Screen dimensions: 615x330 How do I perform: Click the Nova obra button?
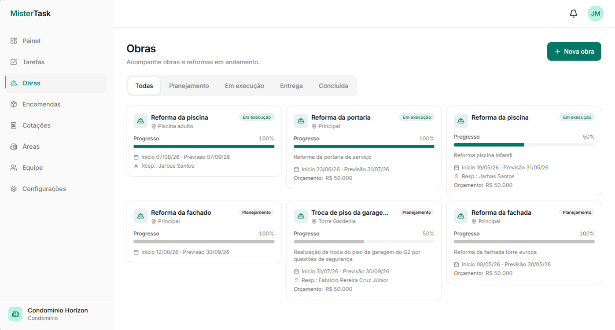574,51
